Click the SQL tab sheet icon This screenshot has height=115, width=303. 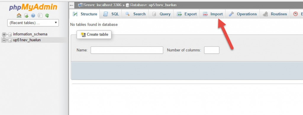coord(106,14)
